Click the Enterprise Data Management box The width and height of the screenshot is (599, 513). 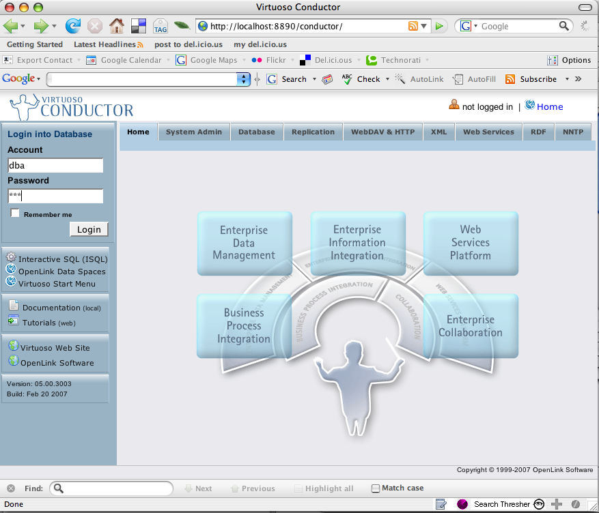coord(245,244)
